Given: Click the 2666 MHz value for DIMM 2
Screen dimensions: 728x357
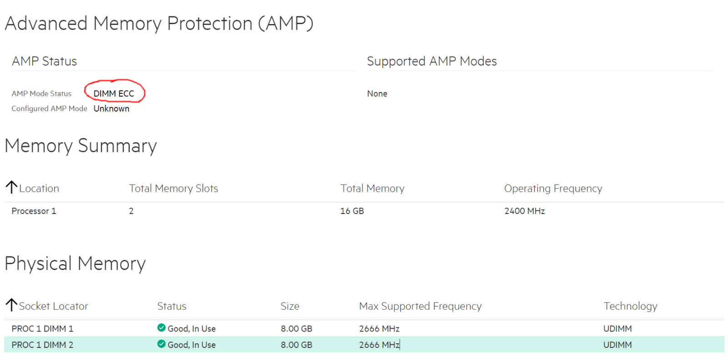Looking at the screenshot, I should coord(379,345).
